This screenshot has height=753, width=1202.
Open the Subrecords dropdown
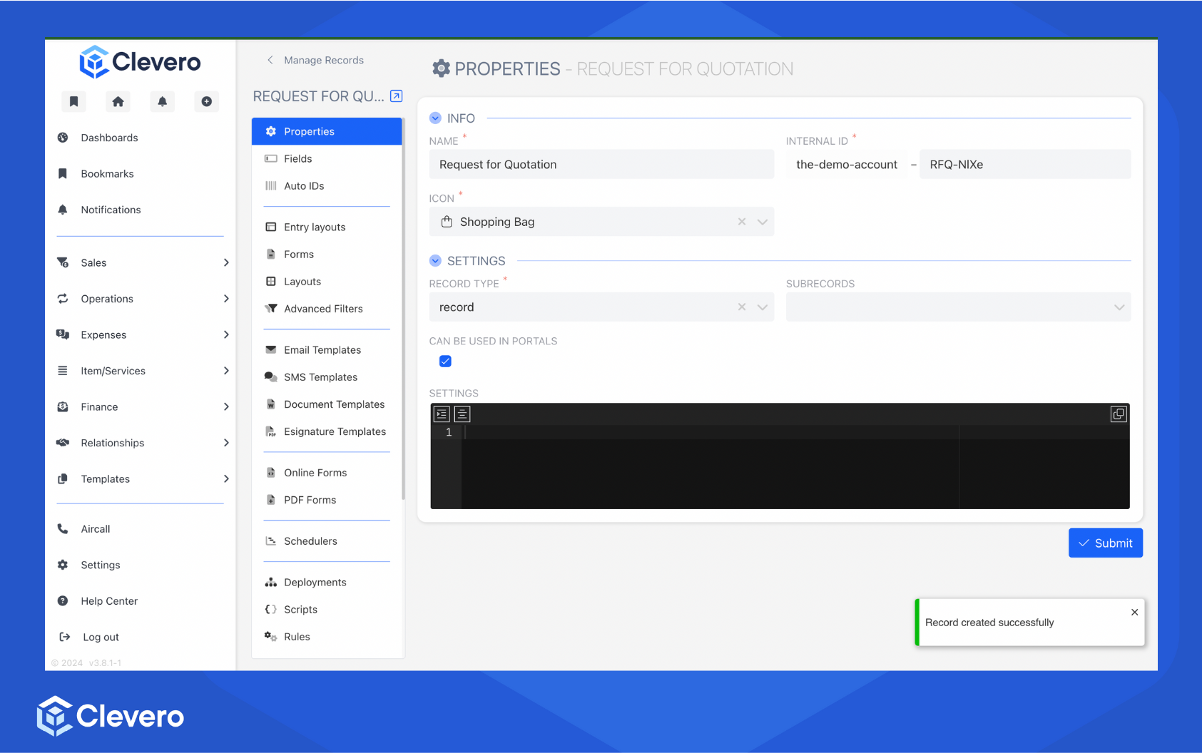(x=958, y=307)
